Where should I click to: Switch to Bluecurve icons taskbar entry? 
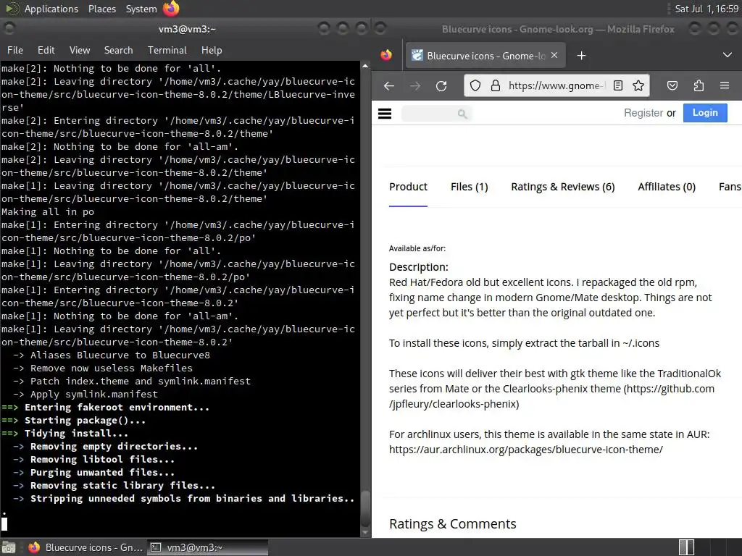[x=86, y=547]
